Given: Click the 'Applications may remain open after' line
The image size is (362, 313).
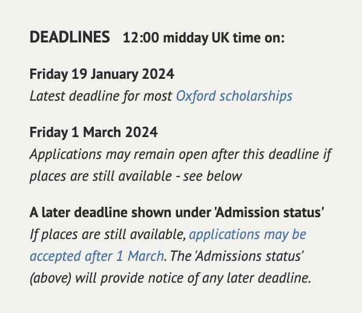Looking at the screenshot, I should coord(181,154).
